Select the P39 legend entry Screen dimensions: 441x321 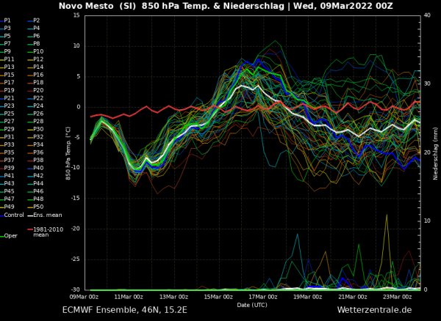[7, 168]
